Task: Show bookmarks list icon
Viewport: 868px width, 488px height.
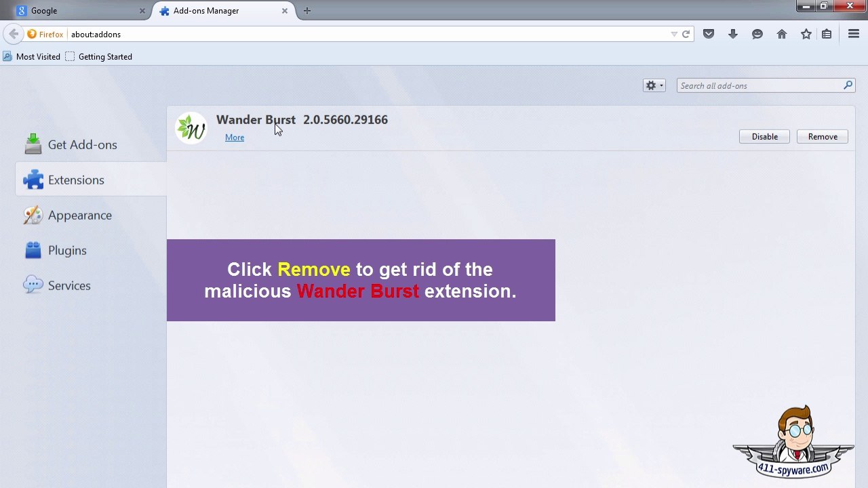Action: click(x=827, y=34)
